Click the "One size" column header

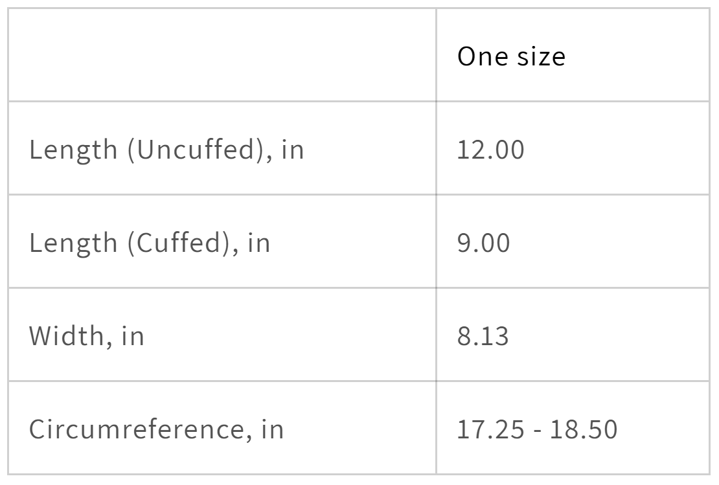pos(511,56)
